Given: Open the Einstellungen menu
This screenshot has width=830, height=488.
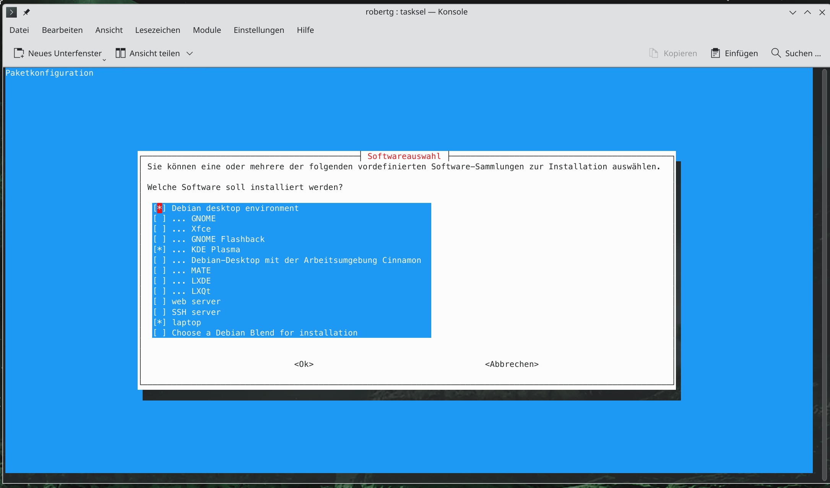Looking at the screenshot, I should click(259, 30).
